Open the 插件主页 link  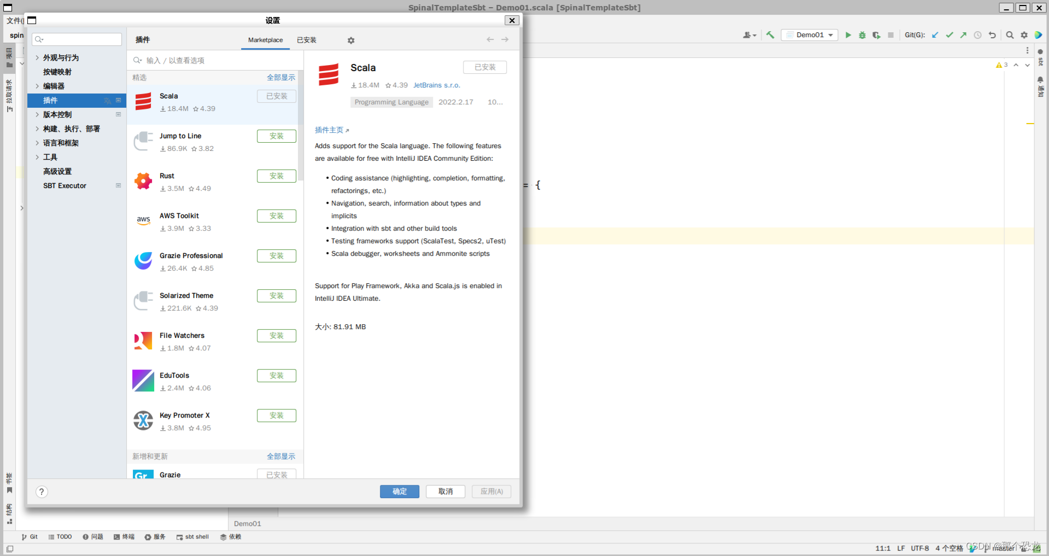(332, 130)
